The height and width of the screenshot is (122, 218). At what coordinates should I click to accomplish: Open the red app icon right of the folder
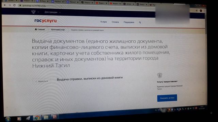coord(54,117)
